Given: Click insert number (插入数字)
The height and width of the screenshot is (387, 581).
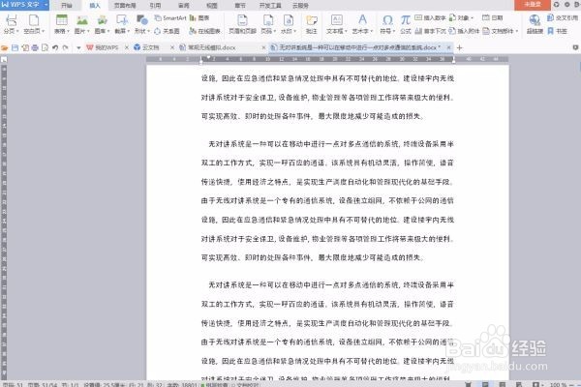Looking at the screenshot, I should click(x=430, y=17).
